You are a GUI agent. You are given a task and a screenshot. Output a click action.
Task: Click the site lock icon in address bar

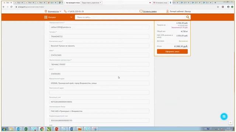tap(16, 7)
